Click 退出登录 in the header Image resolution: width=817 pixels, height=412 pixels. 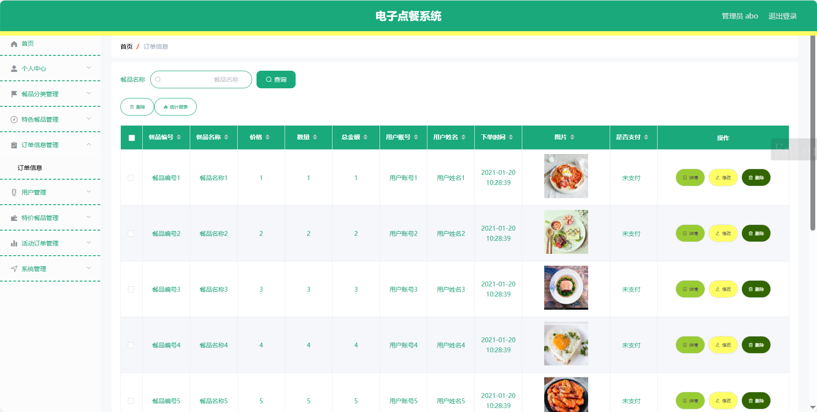(x=782, y=16)
